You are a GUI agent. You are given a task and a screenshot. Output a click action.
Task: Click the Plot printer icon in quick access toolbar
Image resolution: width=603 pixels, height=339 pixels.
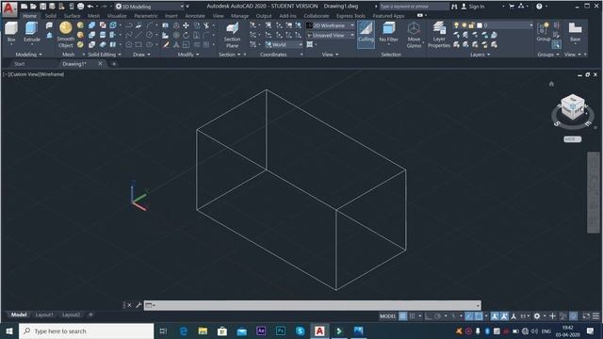point(80,7)
